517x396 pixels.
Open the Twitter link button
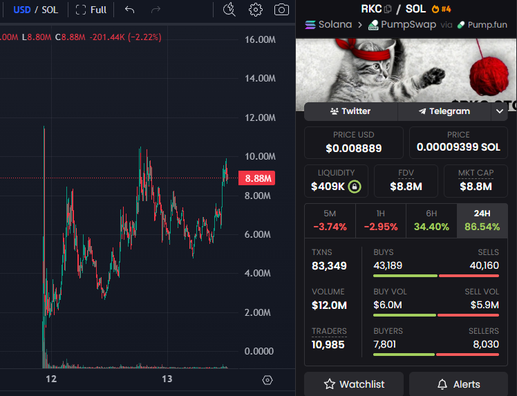coord(351,111)
